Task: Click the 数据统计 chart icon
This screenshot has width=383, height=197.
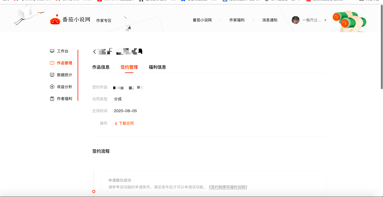Action: [x=52, y=75]
